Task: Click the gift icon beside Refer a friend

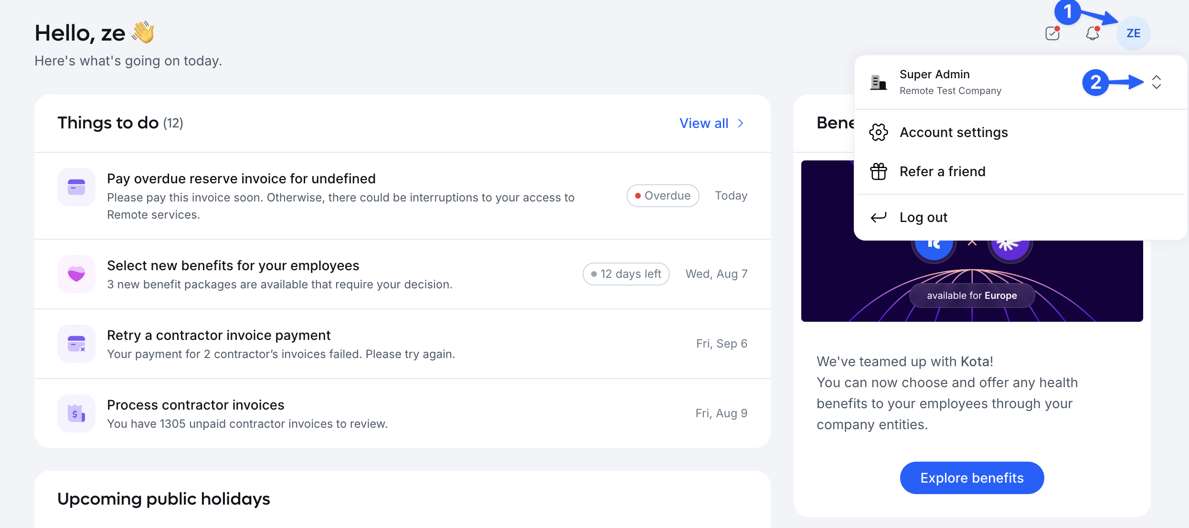Action: point(878,171)
